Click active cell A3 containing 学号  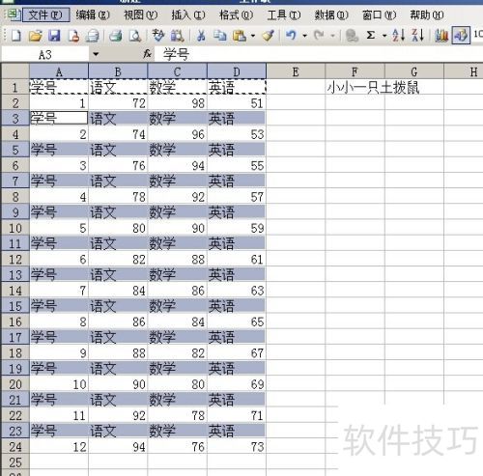click(59, 118)
